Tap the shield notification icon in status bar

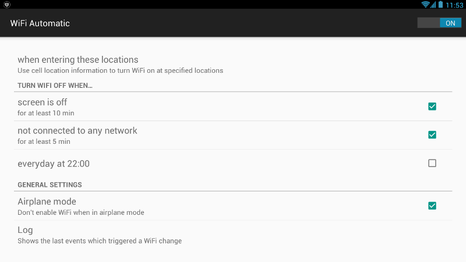[x=7, y=5]
